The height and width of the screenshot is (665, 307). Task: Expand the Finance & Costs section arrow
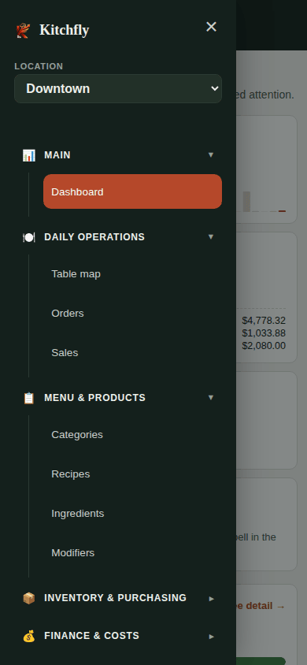(211, 637)
